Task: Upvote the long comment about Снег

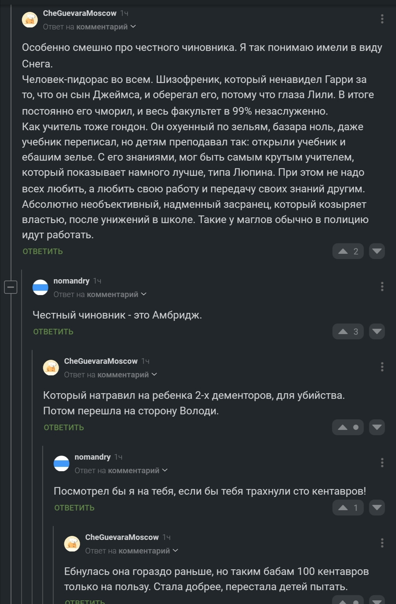Action: [343, 251]
